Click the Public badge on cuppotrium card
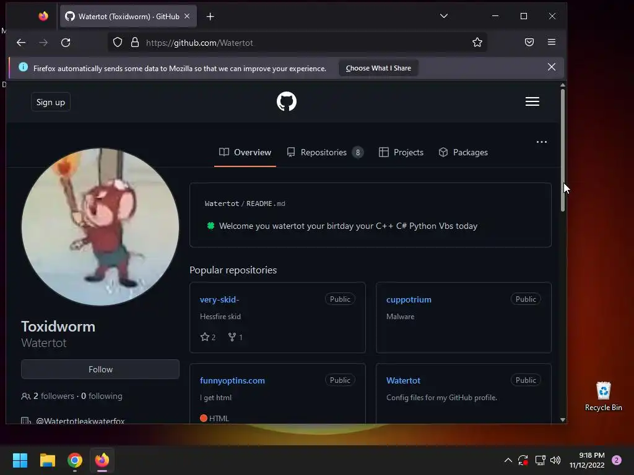 tap(526, 299)
